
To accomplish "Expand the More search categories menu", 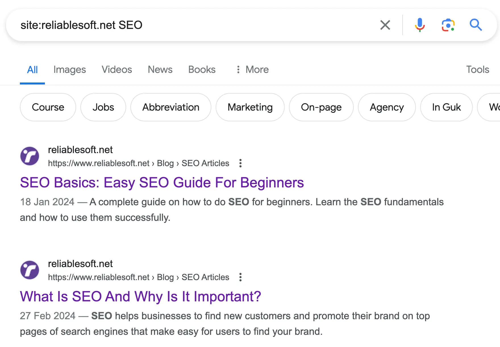I will tap(252, 69).
